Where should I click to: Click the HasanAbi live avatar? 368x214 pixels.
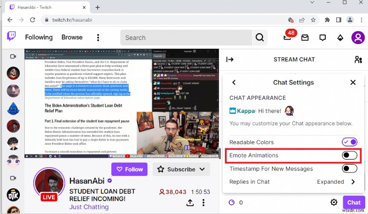click(x=49, y=184)
